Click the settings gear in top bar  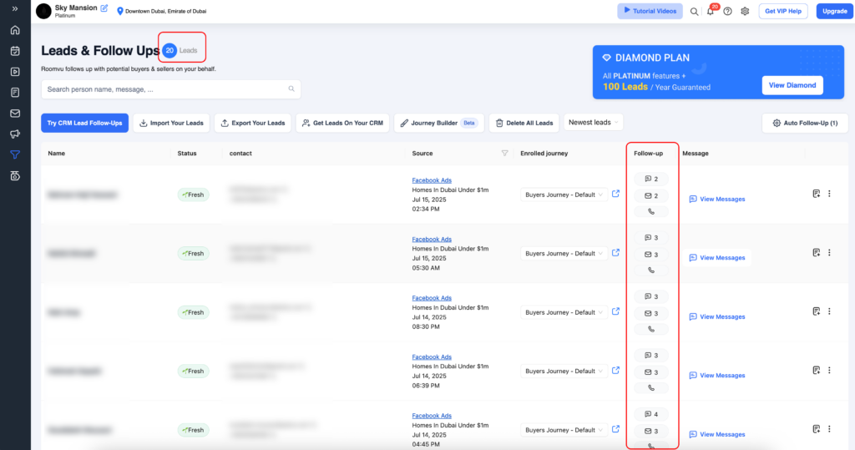pyautogui.click(x=745, y=12)
